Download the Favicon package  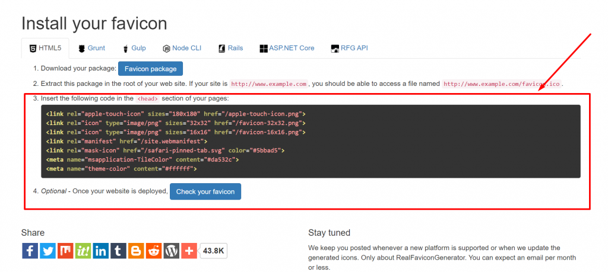[150, 69]
